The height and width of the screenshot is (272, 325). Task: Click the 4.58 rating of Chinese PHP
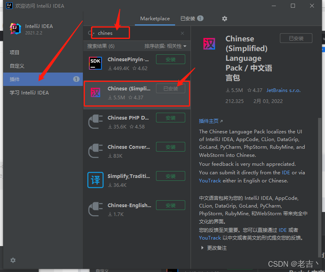coord(137,126)
